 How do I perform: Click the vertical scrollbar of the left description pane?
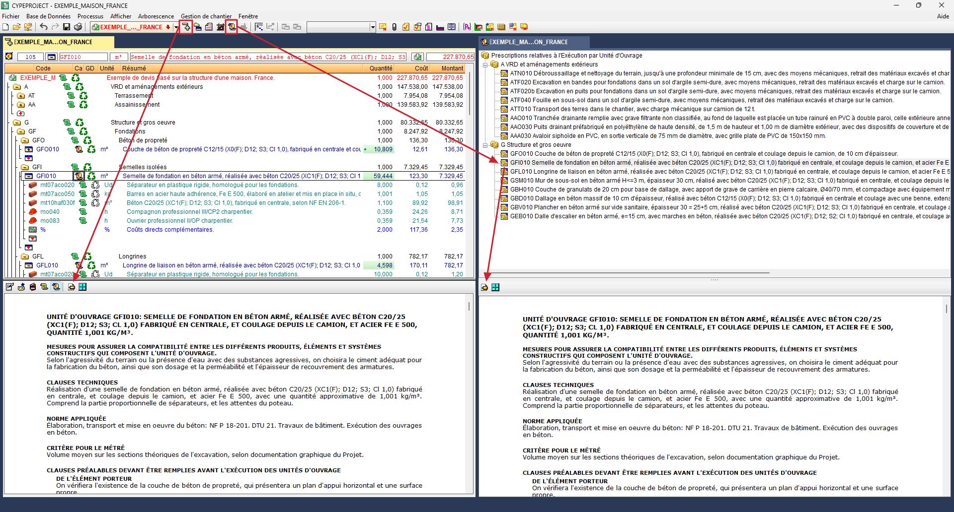point(469,307)
